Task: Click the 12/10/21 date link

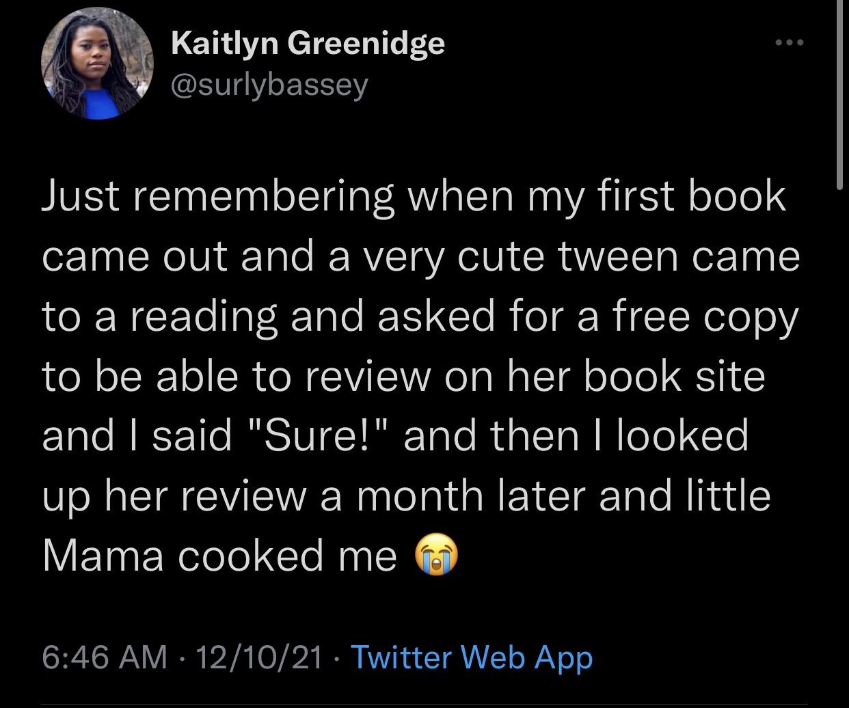Action: coord(258,657)
